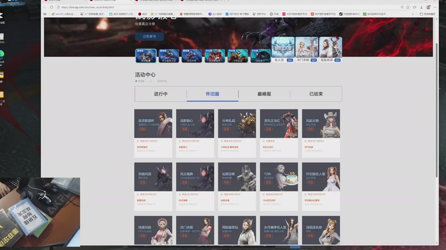Open the 武灵联盟杯 activity card
This screenshot has width=446, height=250.
click(x=153, y=133)
